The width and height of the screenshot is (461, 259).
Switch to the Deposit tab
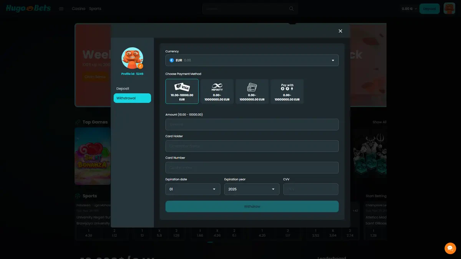coord(123,89)
